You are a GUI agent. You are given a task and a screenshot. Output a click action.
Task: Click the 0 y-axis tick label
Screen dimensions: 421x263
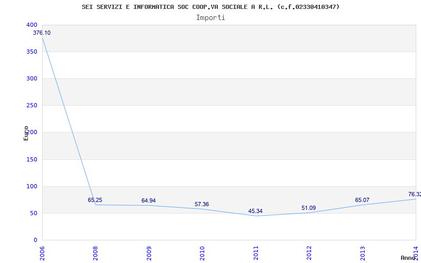click(35, 240)
